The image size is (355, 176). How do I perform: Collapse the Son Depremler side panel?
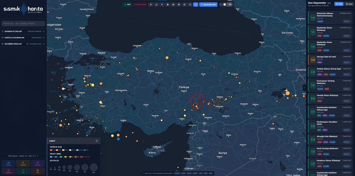click(304, 88)
